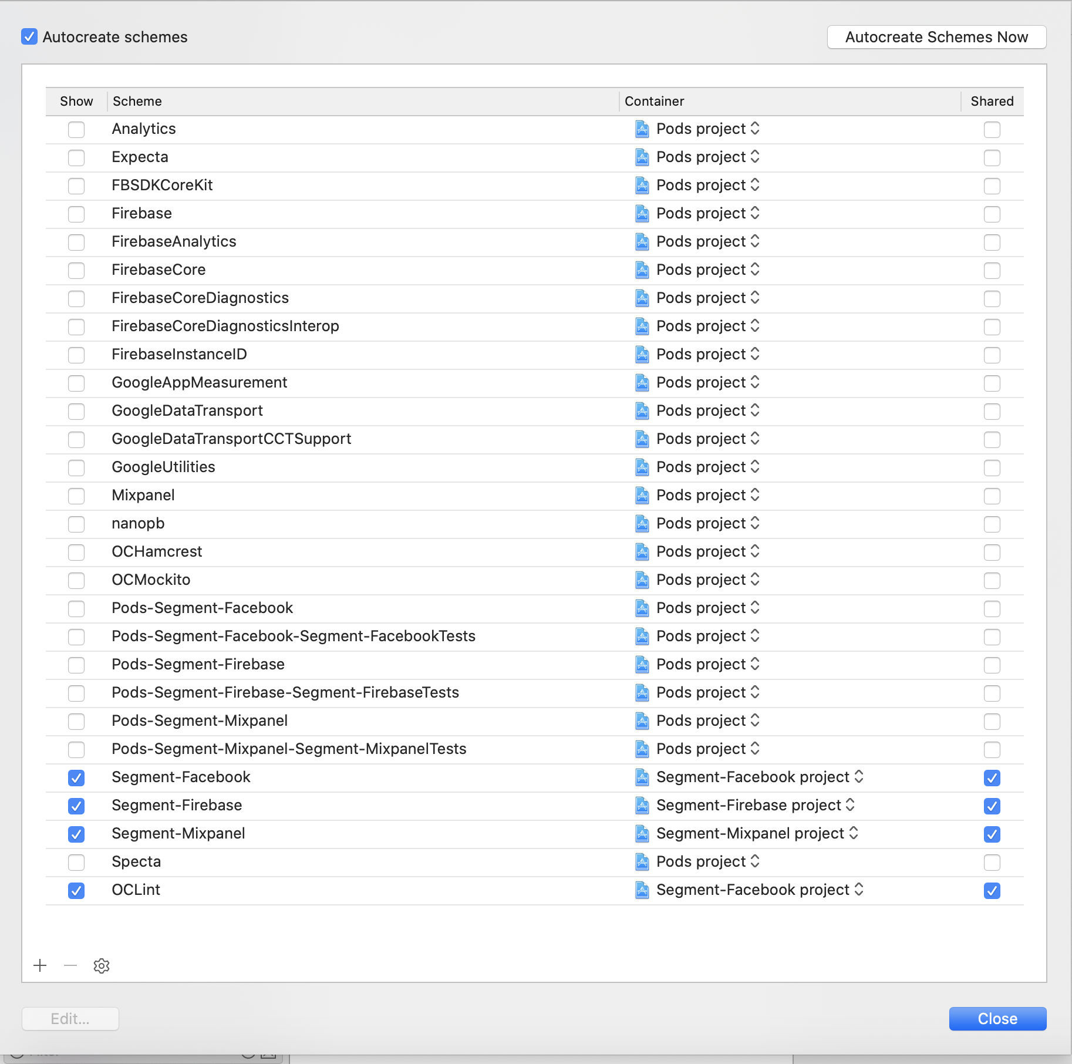Click Autocreate Schemes Now button
The height and width of the screenshot is (1064, 1072).
click(936, 37)
